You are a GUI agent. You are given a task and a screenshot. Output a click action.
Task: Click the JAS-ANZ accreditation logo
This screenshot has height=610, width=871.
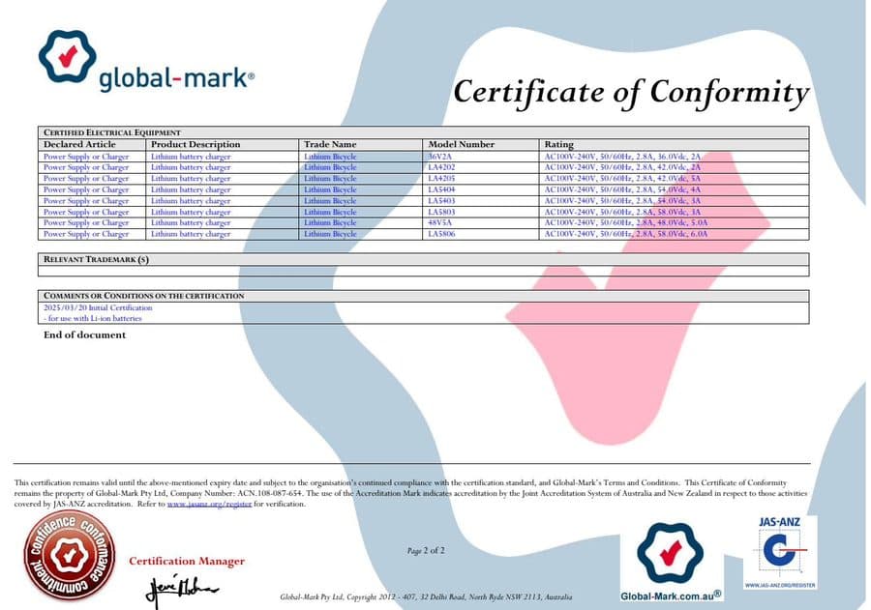point(780,552)
